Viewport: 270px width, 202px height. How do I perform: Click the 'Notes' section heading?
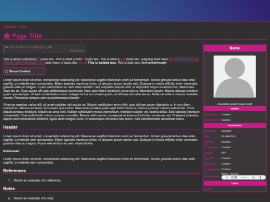click(x=9, y=189)
